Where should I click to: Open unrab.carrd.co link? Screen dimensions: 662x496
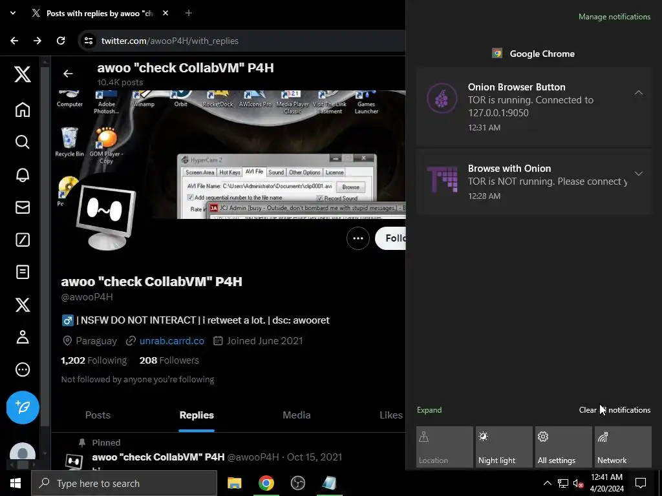tap(172, 341)
